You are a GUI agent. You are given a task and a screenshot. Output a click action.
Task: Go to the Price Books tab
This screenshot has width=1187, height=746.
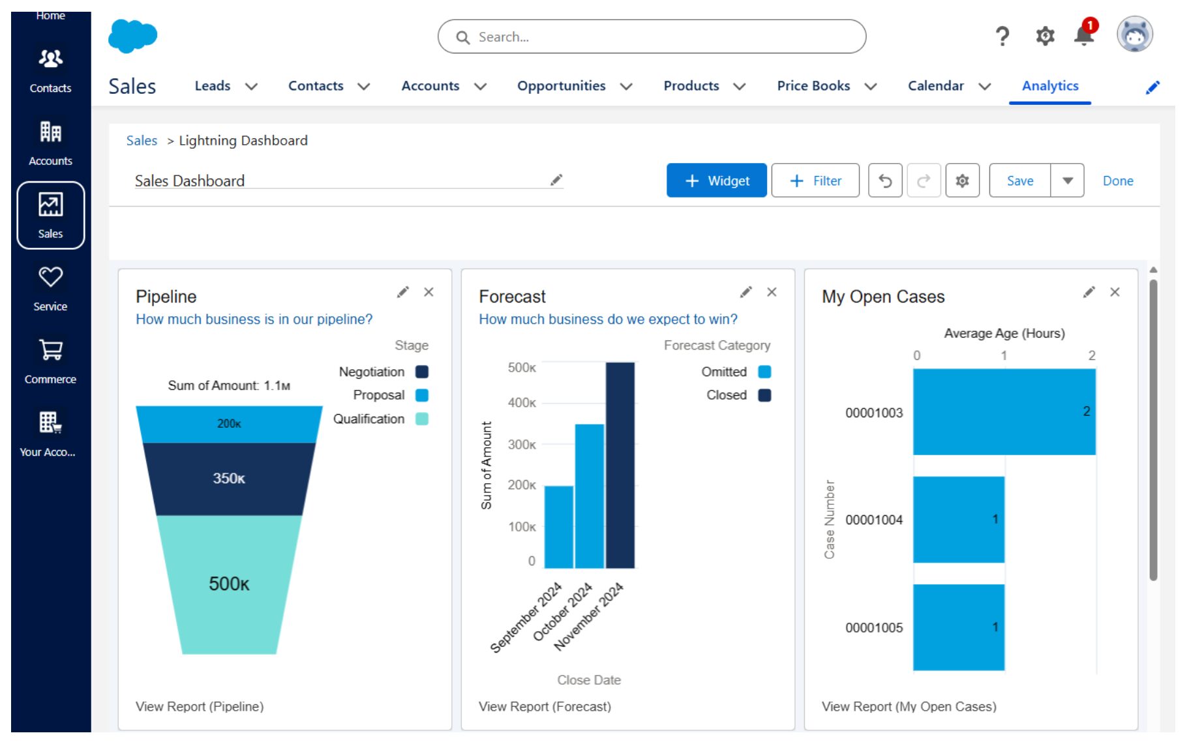click(x=813, y=86)
